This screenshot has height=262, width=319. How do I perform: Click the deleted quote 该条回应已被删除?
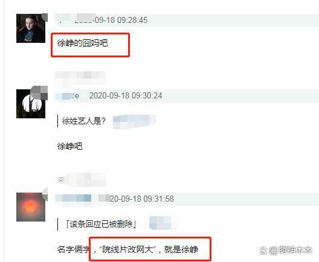(101, 225)
